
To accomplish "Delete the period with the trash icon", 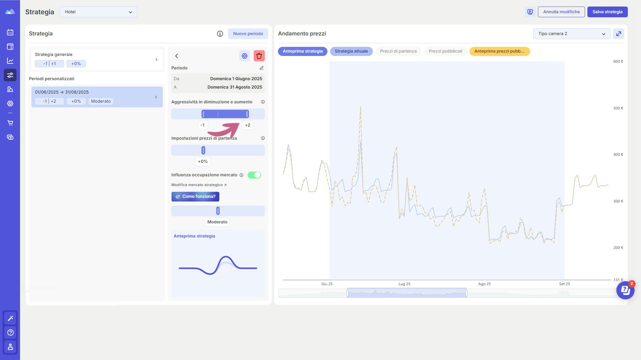I will point(259,56).
